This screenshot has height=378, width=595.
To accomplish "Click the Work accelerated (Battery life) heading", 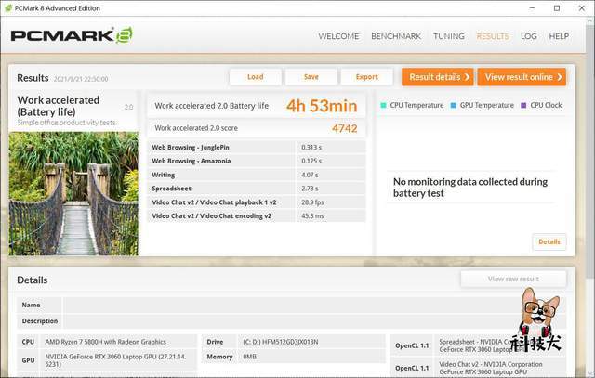I will pyautogui.click(x=59, y=106).
